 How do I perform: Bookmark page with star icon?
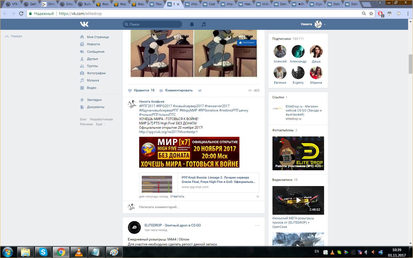371,13
